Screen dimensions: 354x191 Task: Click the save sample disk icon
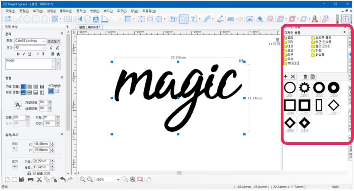(313, 77)
